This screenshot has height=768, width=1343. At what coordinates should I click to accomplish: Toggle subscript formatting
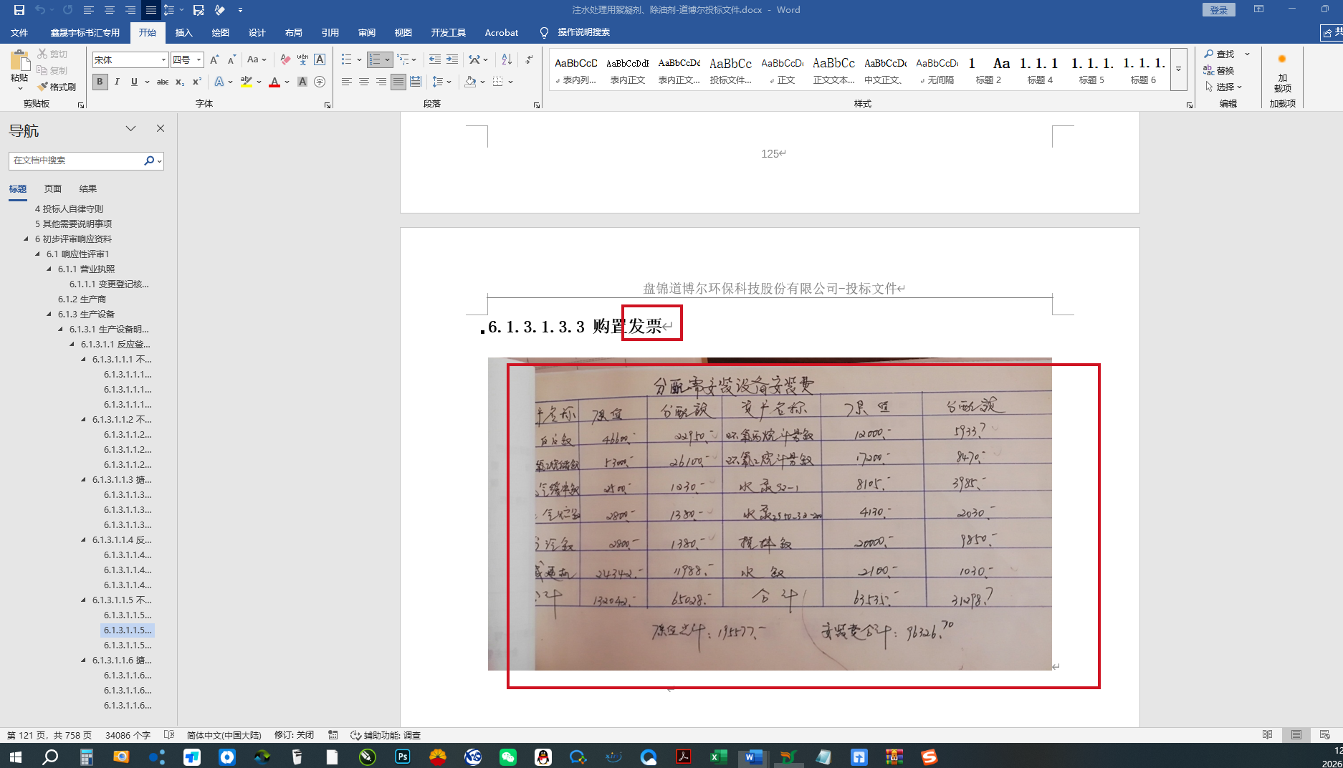(x=180, y=82)
